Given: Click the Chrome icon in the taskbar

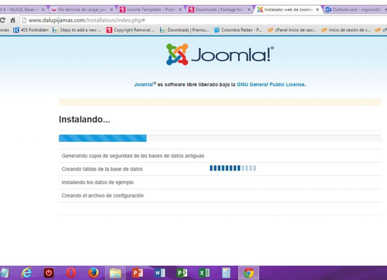Looking at the screenshot, I should coord(248,273).
